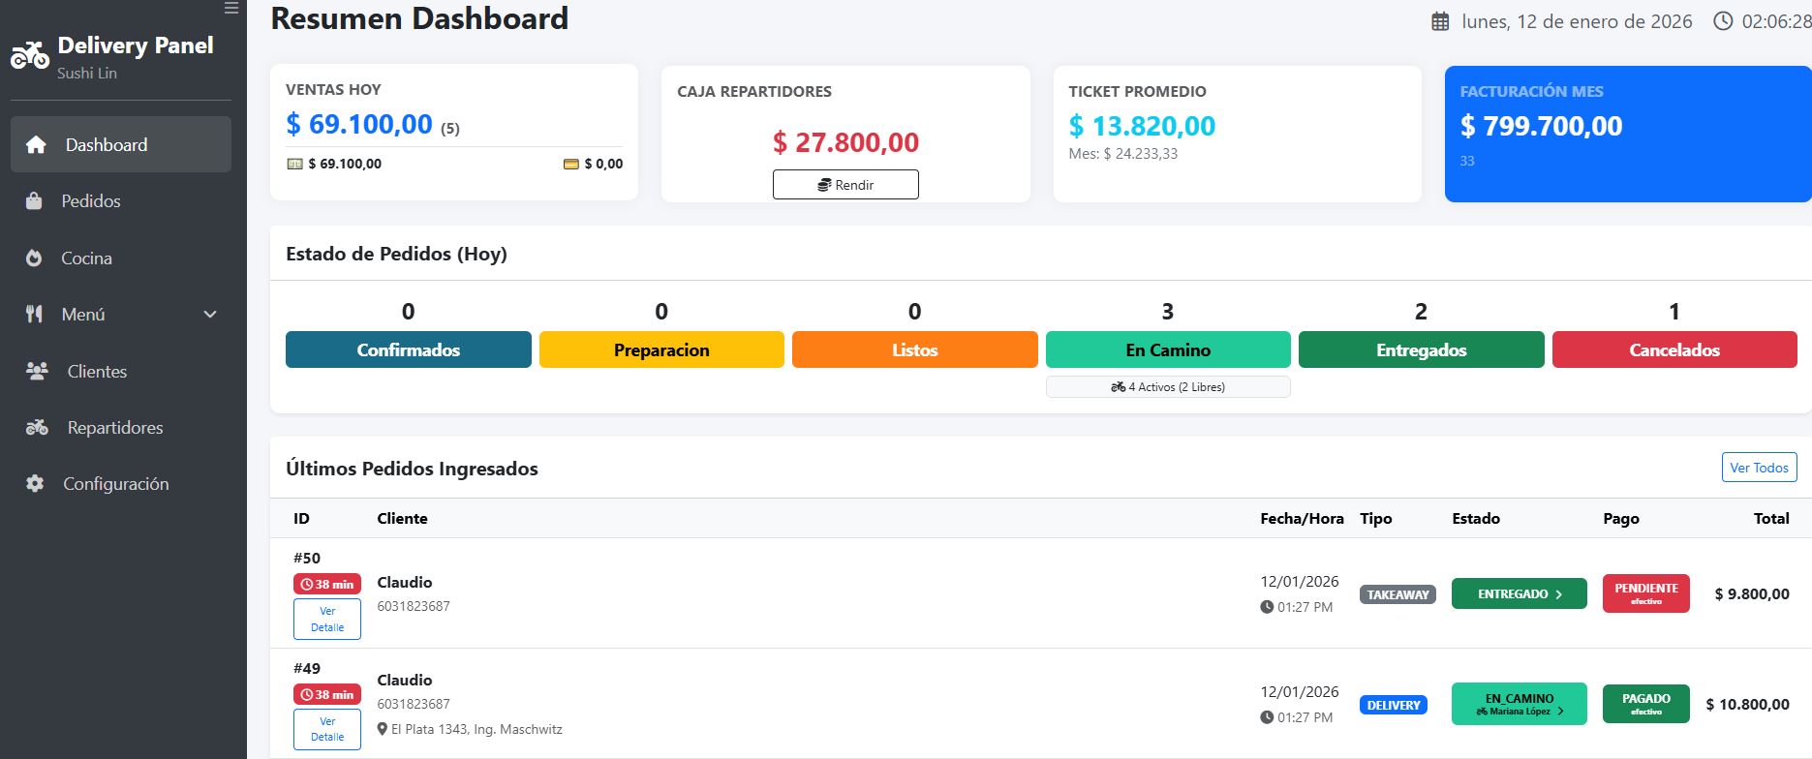Expand the Menú submenu chevron

point(210,315)
